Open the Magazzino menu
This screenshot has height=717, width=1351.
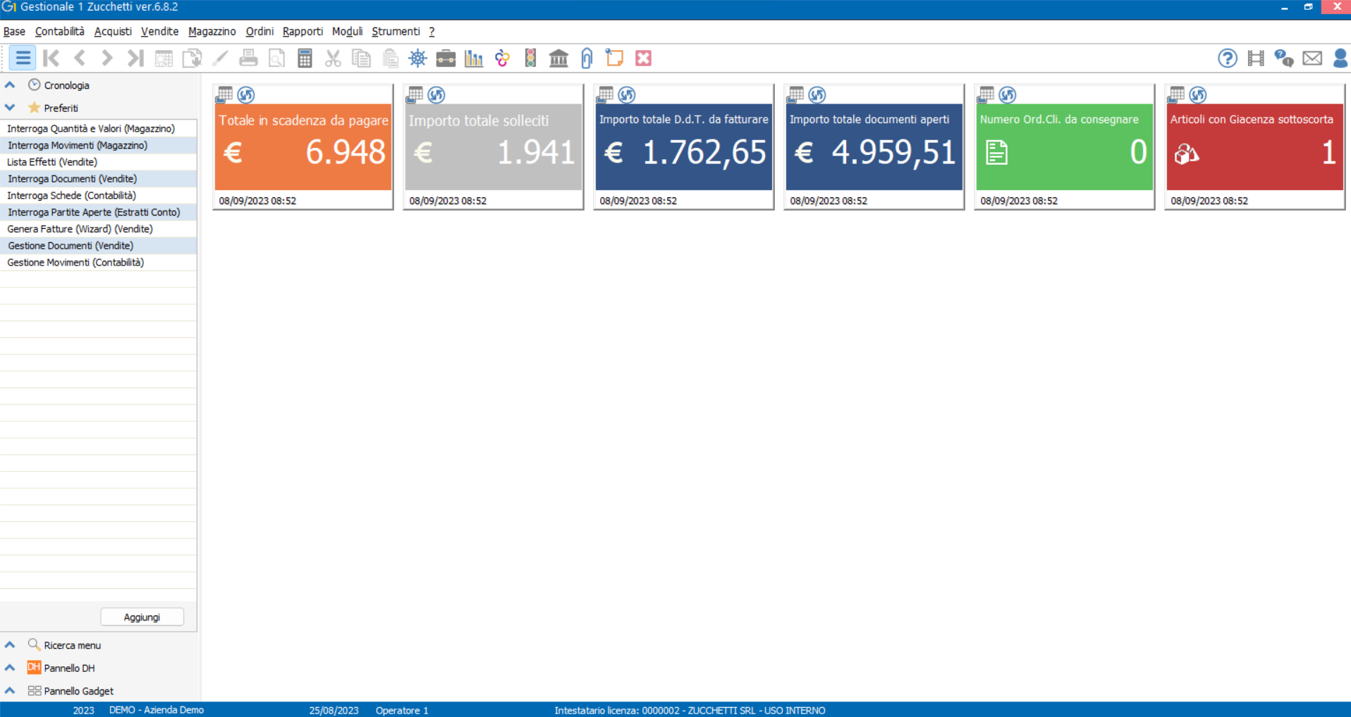tap(212, 32)
